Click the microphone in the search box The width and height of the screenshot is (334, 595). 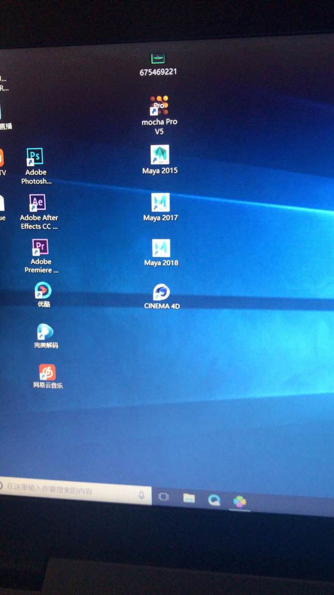click(142, 495)
